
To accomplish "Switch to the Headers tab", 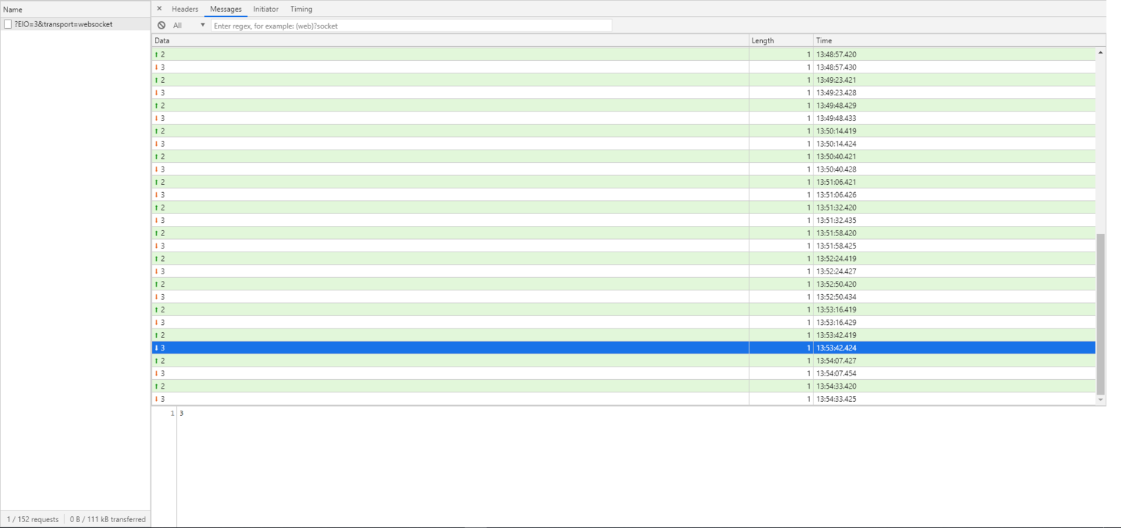I will pos(185,9).
